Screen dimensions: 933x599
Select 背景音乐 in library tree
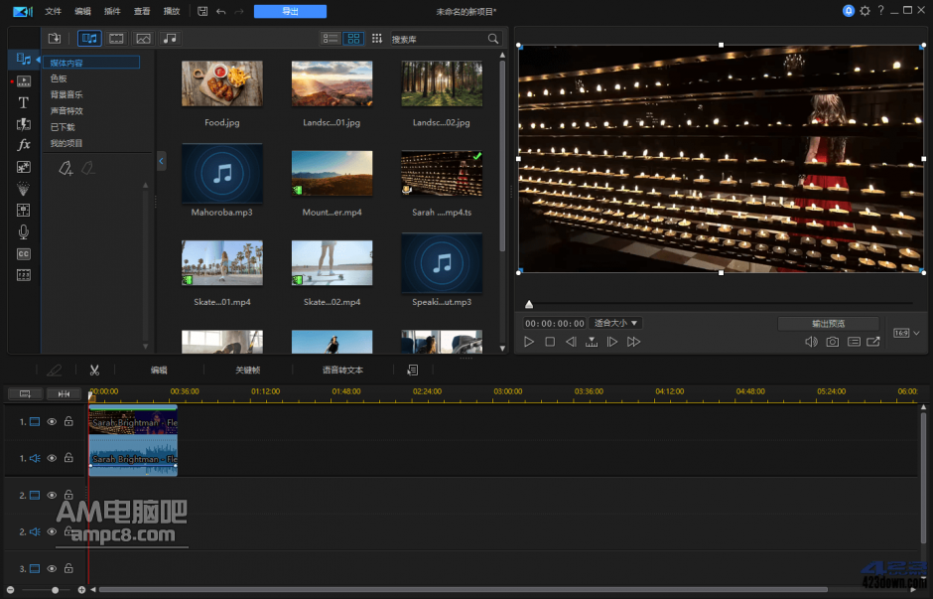(x=67, y=94)
